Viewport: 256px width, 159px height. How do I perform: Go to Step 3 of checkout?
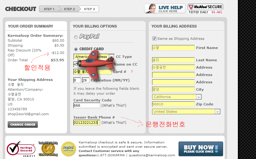89,9
